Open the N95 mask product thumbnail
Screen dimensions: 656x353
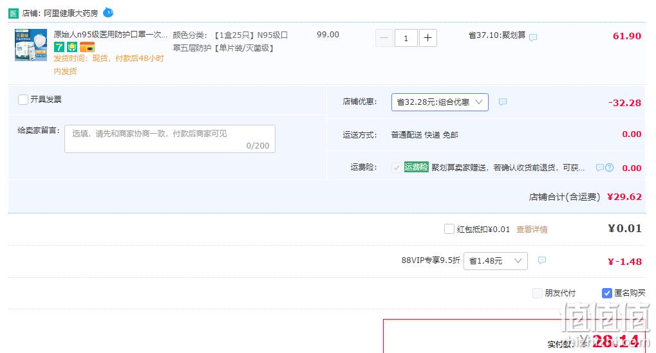tap(31, 45)
